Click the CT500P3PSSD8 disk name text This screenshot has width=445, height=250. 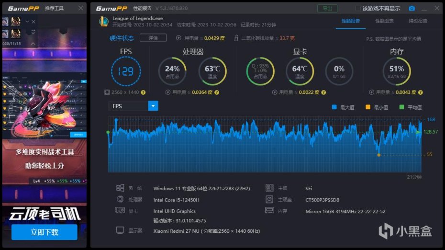(323, 200)
